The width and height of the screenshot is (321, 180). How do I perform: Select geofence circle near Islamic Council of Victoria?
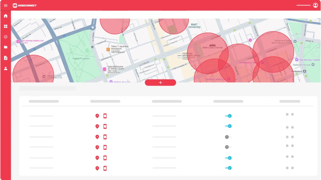point(33,69)
